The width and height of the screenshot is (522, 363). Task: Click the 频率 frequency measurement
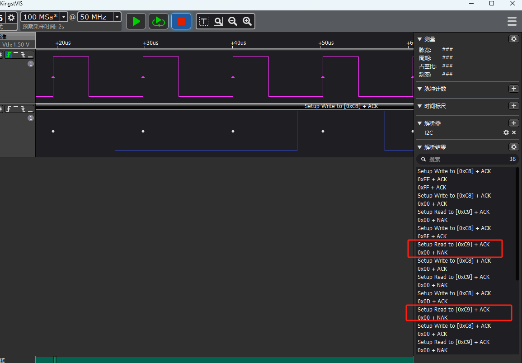[436, 74]
